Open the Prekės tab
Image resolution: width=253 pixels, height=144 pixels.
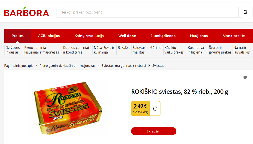(x=18, y=36)
